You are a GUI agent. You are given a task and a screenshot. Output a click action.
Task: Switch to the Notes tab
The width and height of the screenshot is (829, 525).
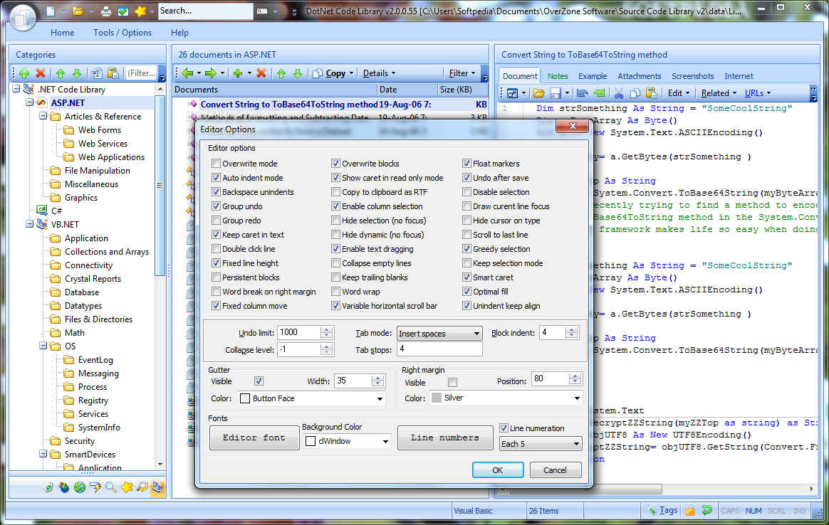pyautogui.click(x=558, y=77)
